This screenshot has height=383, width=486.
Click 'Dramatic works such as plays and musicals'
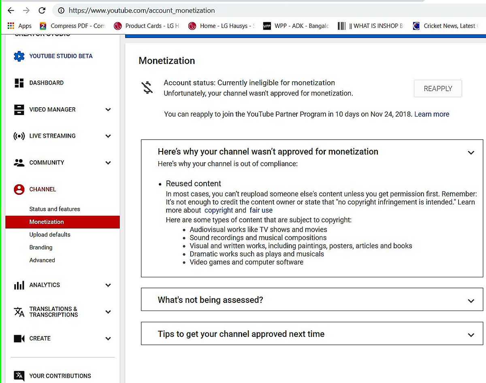[257, 254]
